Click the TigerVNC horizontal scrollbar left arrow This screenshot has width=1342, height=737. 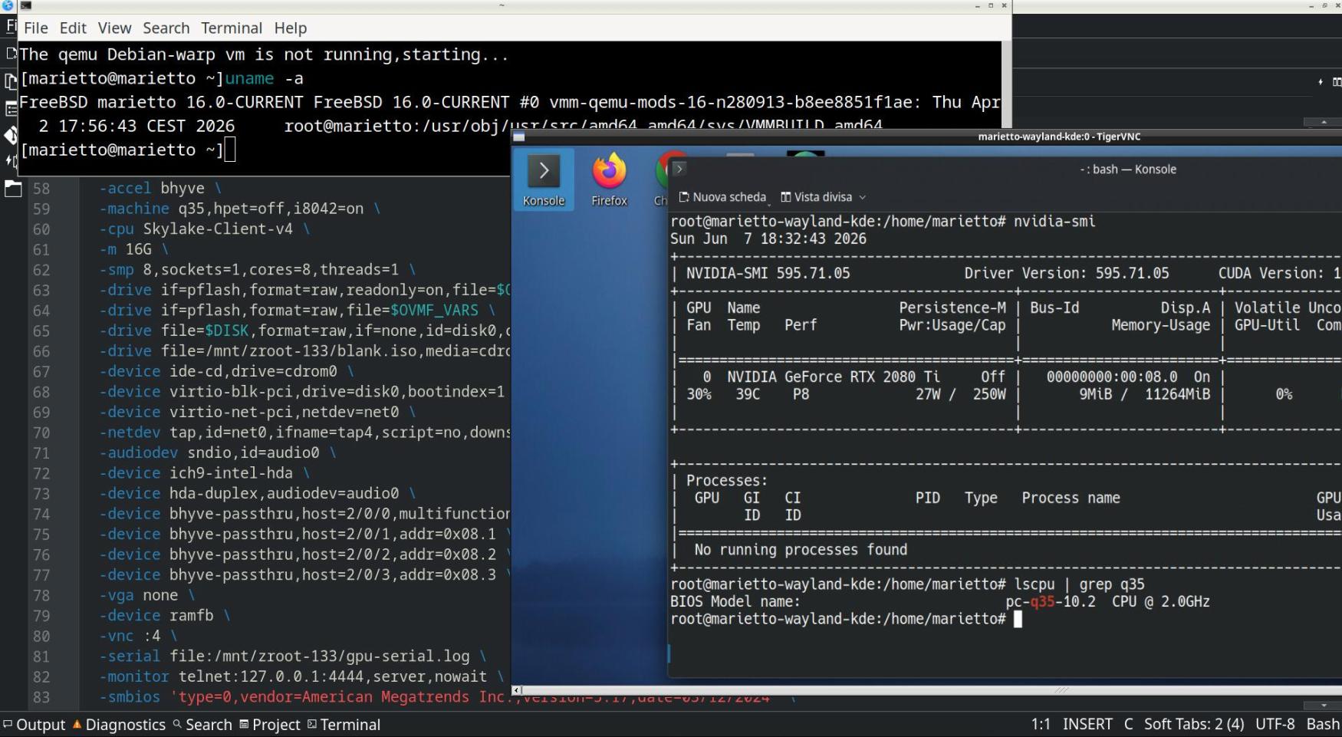[x=517, y=690]
